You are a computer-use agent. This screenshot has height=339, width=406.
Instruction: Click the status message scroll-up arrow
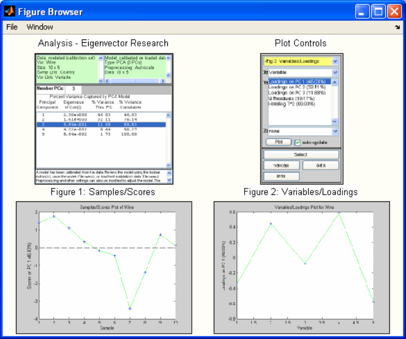pos(169,173)
